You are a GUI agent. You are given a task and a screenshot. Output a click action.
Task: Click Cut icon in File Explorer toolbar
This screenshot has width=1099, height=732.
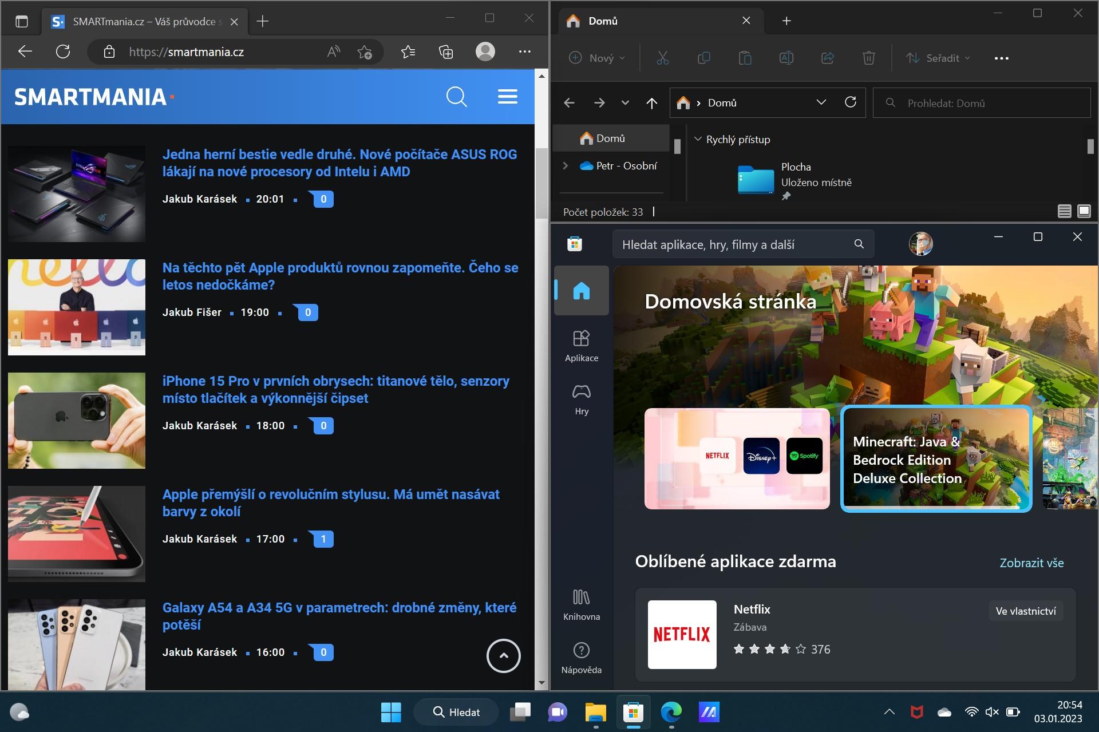point(663,58)
